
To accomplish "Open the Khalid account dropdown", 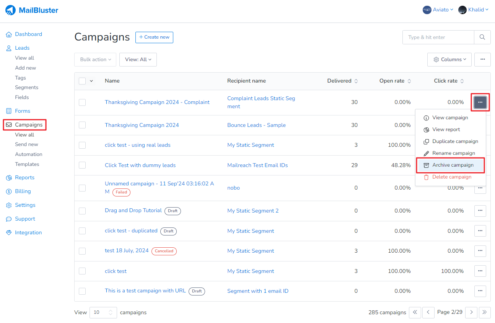I will tap(474, 10).
